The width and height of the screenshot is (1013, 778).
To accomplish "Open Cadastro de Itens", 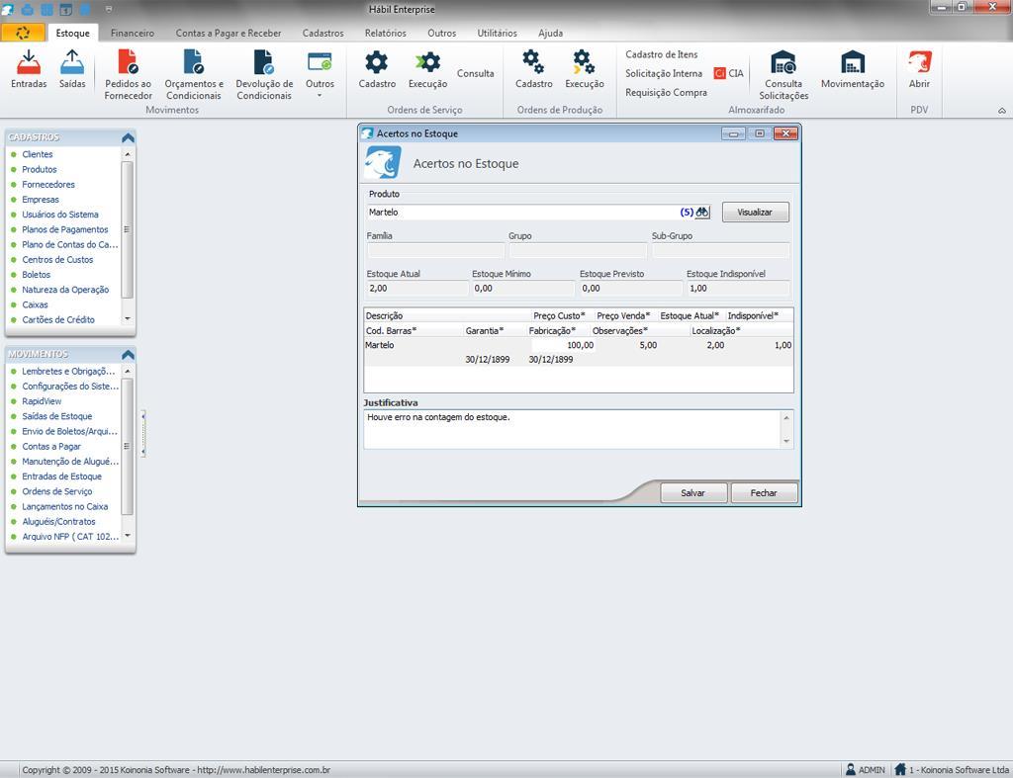I will tap(662, 55).
